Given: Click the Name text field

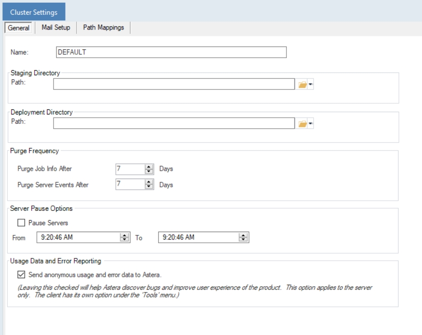Looking at the screenshot, I should pyautogui.click(x=171, y=52).
